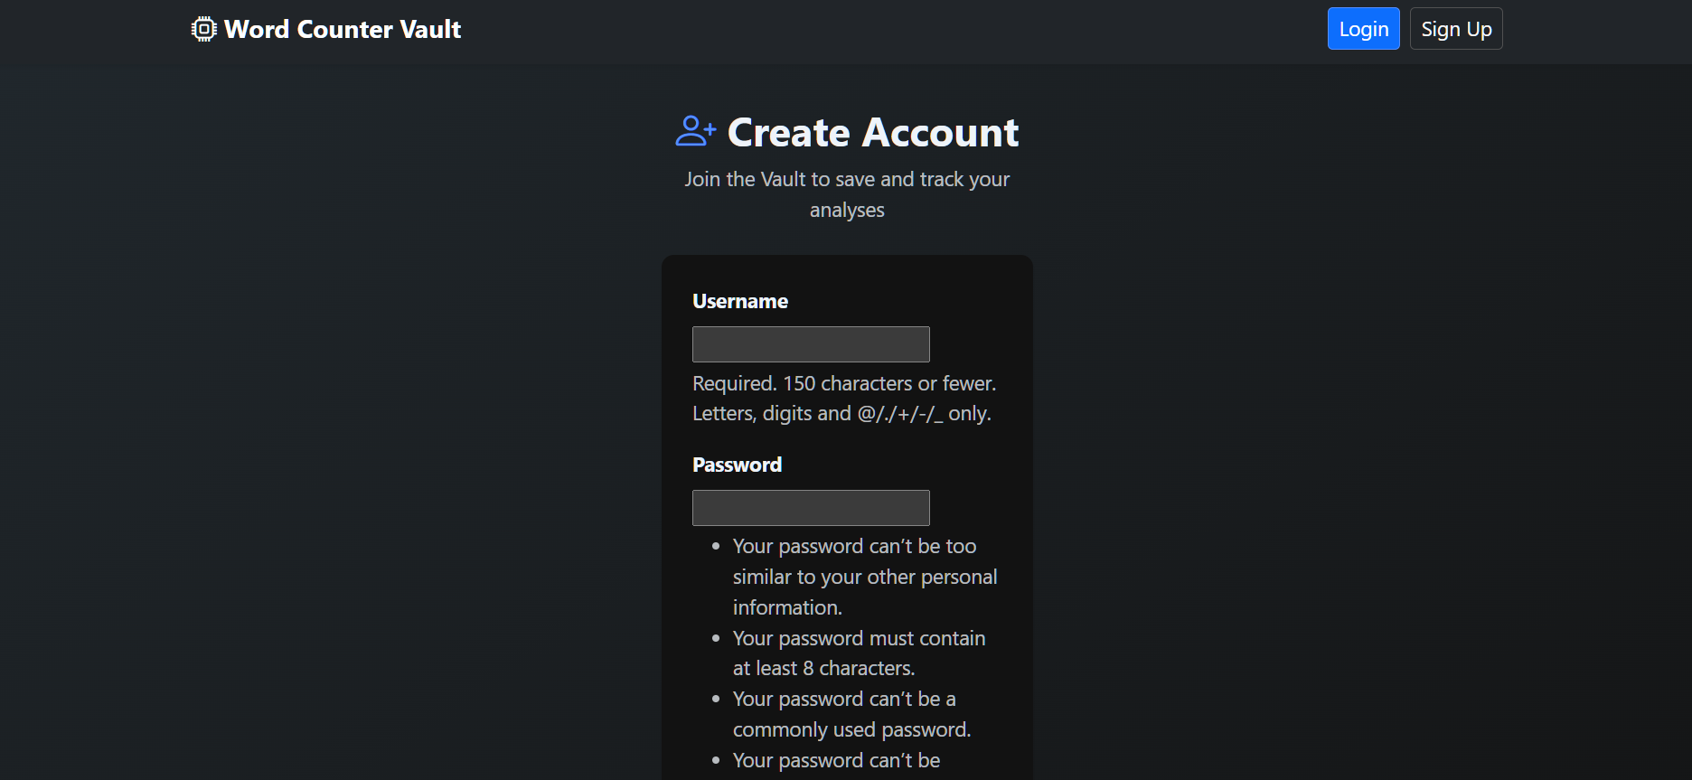Click 'Required. 150 characters or fewer' help text
1692x780 pixels.
[843, 383]
